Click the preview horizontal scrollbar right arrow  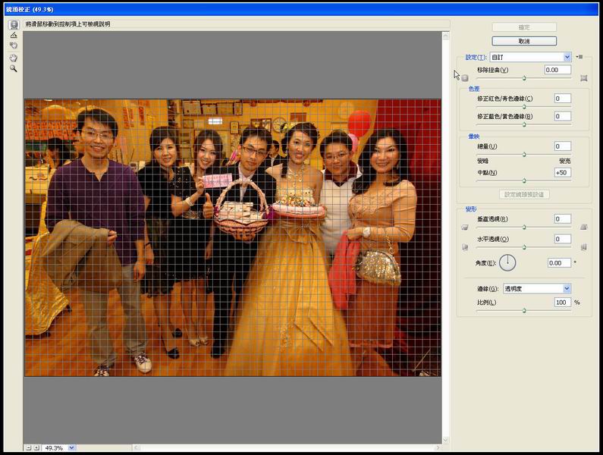point(438,447)
